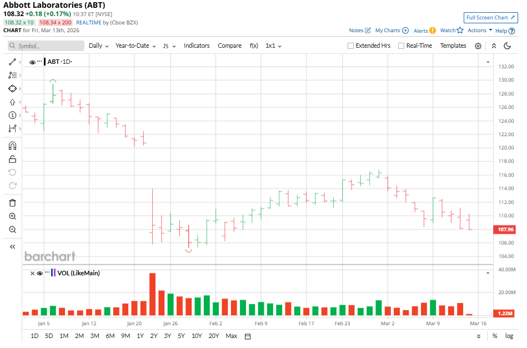This screenshot has height=348, width=527.
Task: Click the collapse toolbar double-chevron icon
Action: (494, 46)
